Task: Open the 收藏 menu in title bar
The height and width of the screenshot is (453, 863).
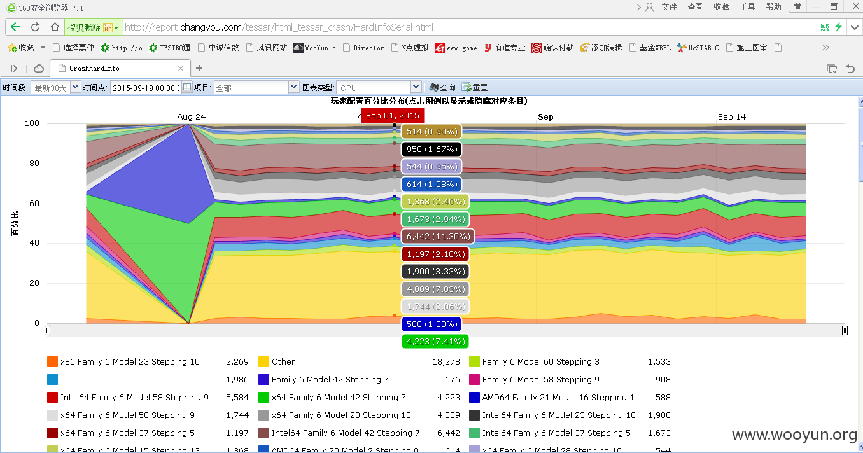Action: 721,7
